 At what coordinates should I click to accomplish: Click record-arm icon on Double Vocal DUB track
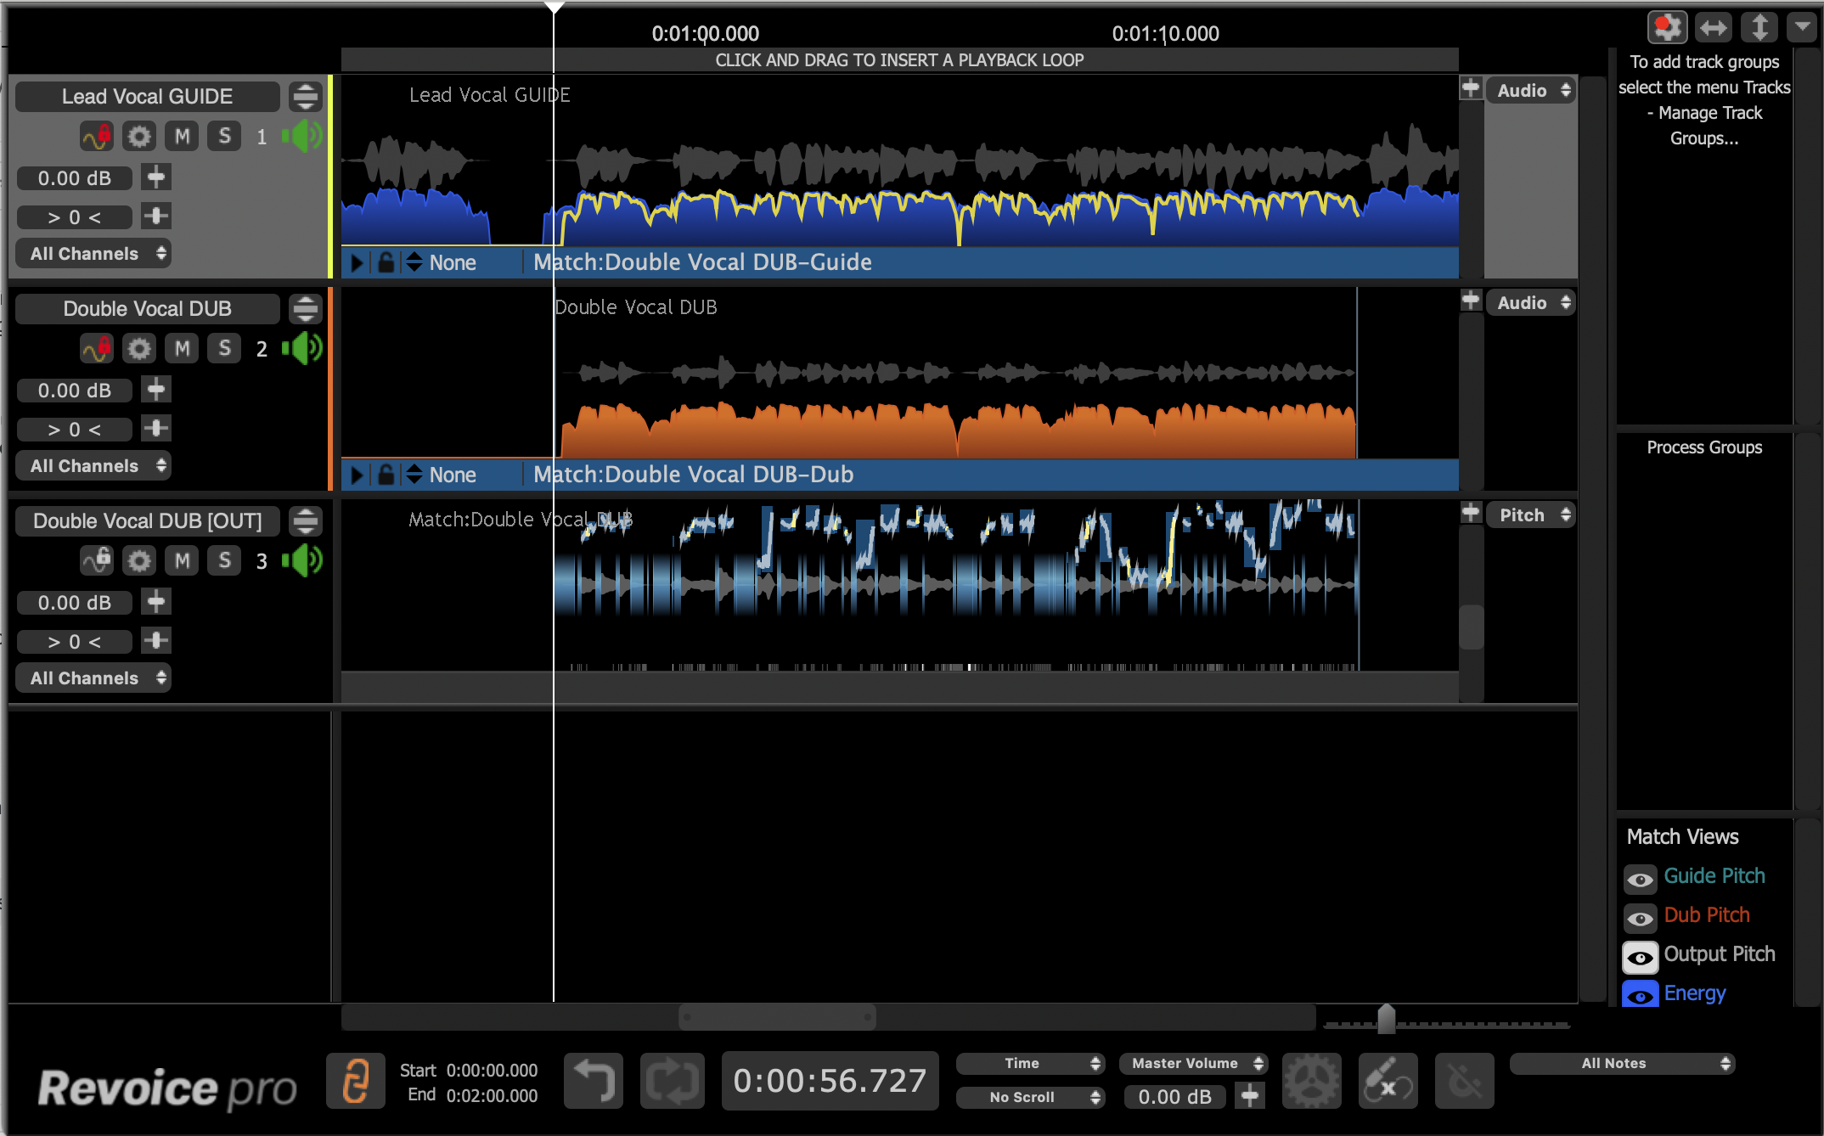coord(97,348)
